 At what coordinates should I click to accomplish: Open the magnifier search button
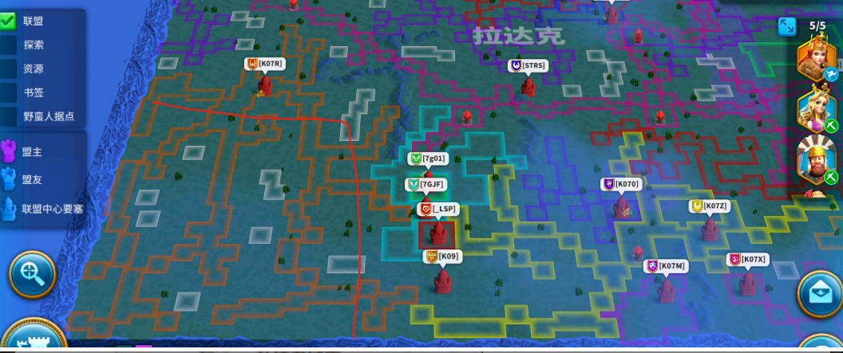(x=32, y=274)
